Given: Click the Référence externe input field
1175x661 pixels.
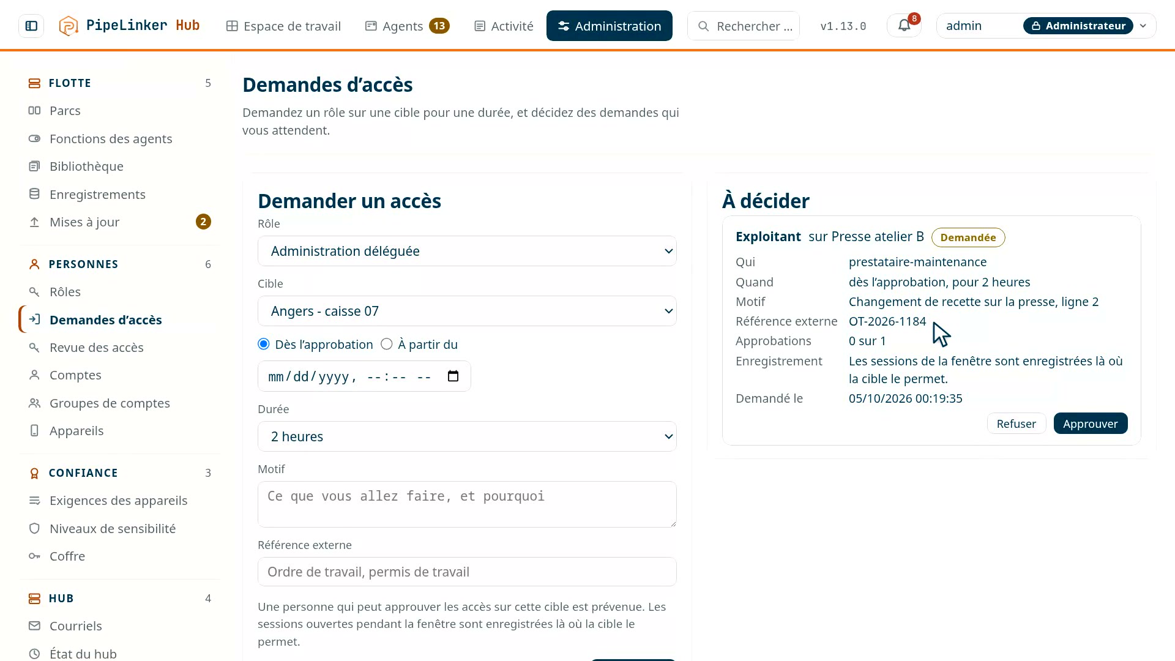Looking at the screenshot, I should (467, 572).
